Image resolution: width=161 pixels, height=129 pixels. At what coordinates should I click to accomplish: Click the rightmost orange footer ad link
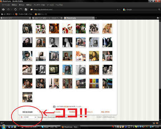pos(105,112)
